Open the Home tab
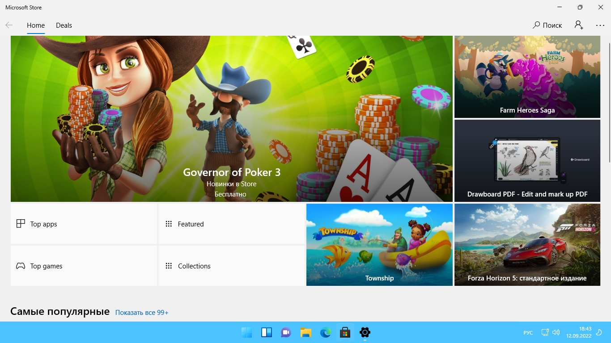 (x=36, y=25)
